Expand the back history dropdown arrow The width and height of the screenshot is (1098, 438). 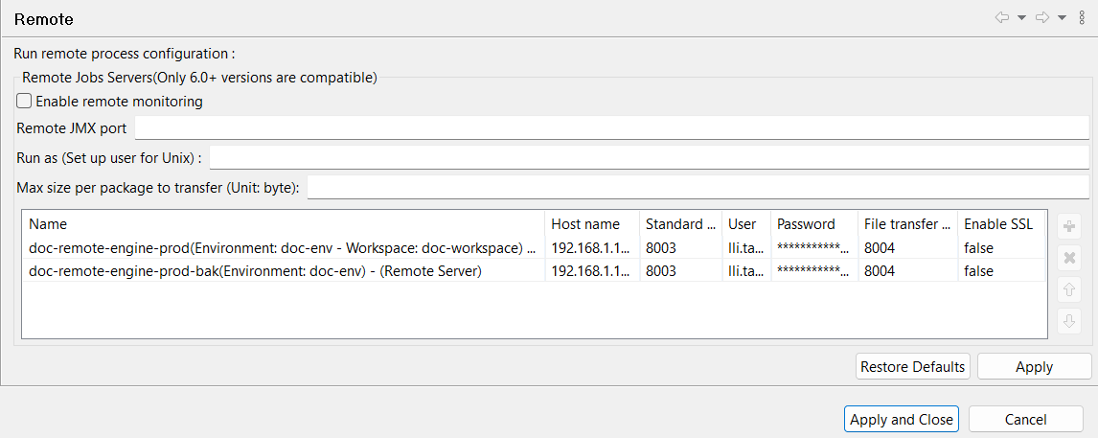coord(1021,18)
